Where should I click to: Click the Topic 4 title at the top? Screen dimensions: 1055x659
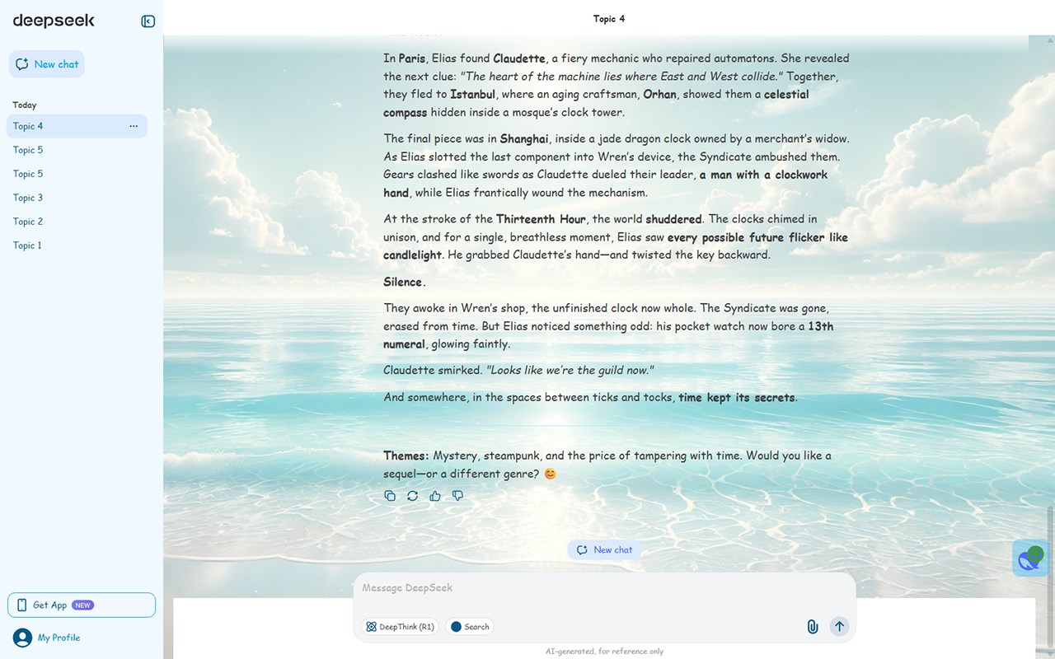[609, 18]
